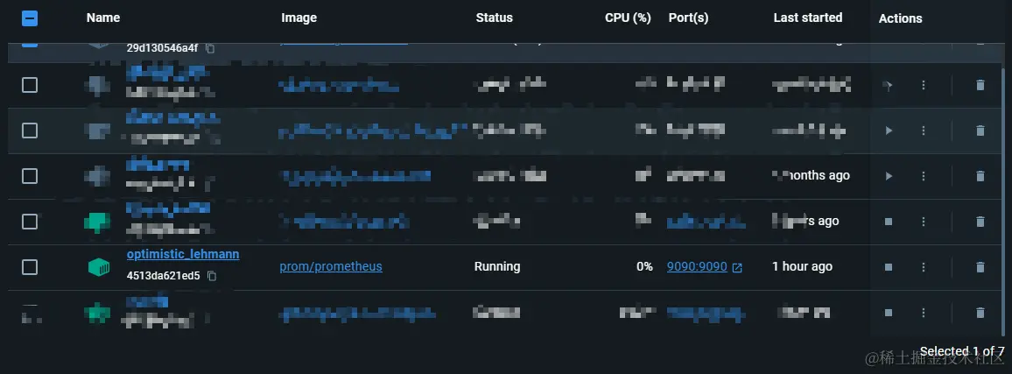Image resolution: width=1012 pixels, height=374 pixels.
Task: Sort by the Name column header
Action: 103,18
